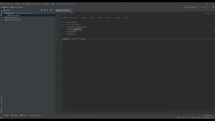Click the t.forward(x) line

pyautogui.click(x=71, y=32)
